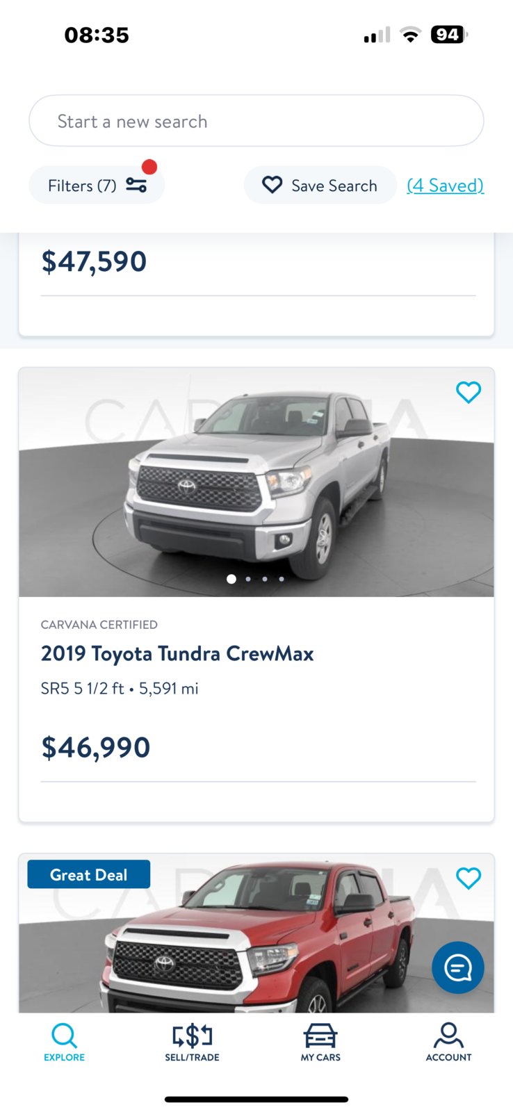The image size is (513, 1112).
Task: Open the 4 Saved link
Action: 446,186
